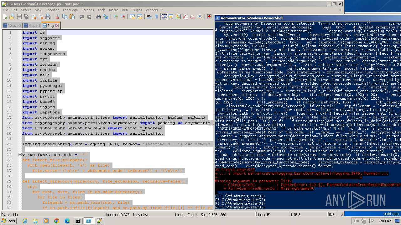
Task: Open Find with the binoculars icon
Action: (99, 17)
